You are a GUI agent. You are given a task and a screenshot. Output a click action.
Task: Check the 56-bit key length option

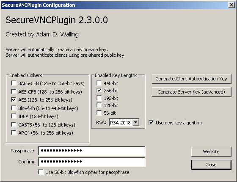(99, 113)
